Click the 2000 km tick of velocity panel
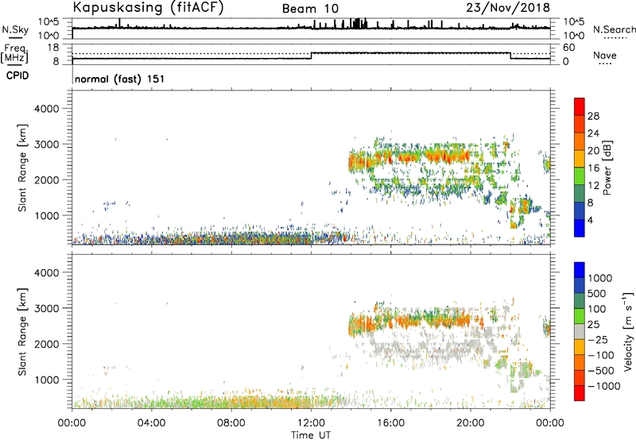This screenshot has width=636, height=440. point(47,344)
